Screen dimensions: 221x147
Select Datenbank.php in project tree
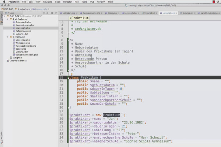pos(23,22)
